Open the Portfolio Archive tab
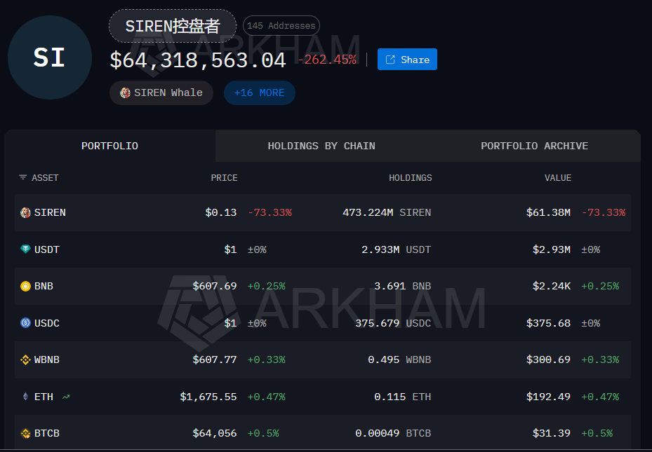This screenshot has width=652, height=452. 534,146
